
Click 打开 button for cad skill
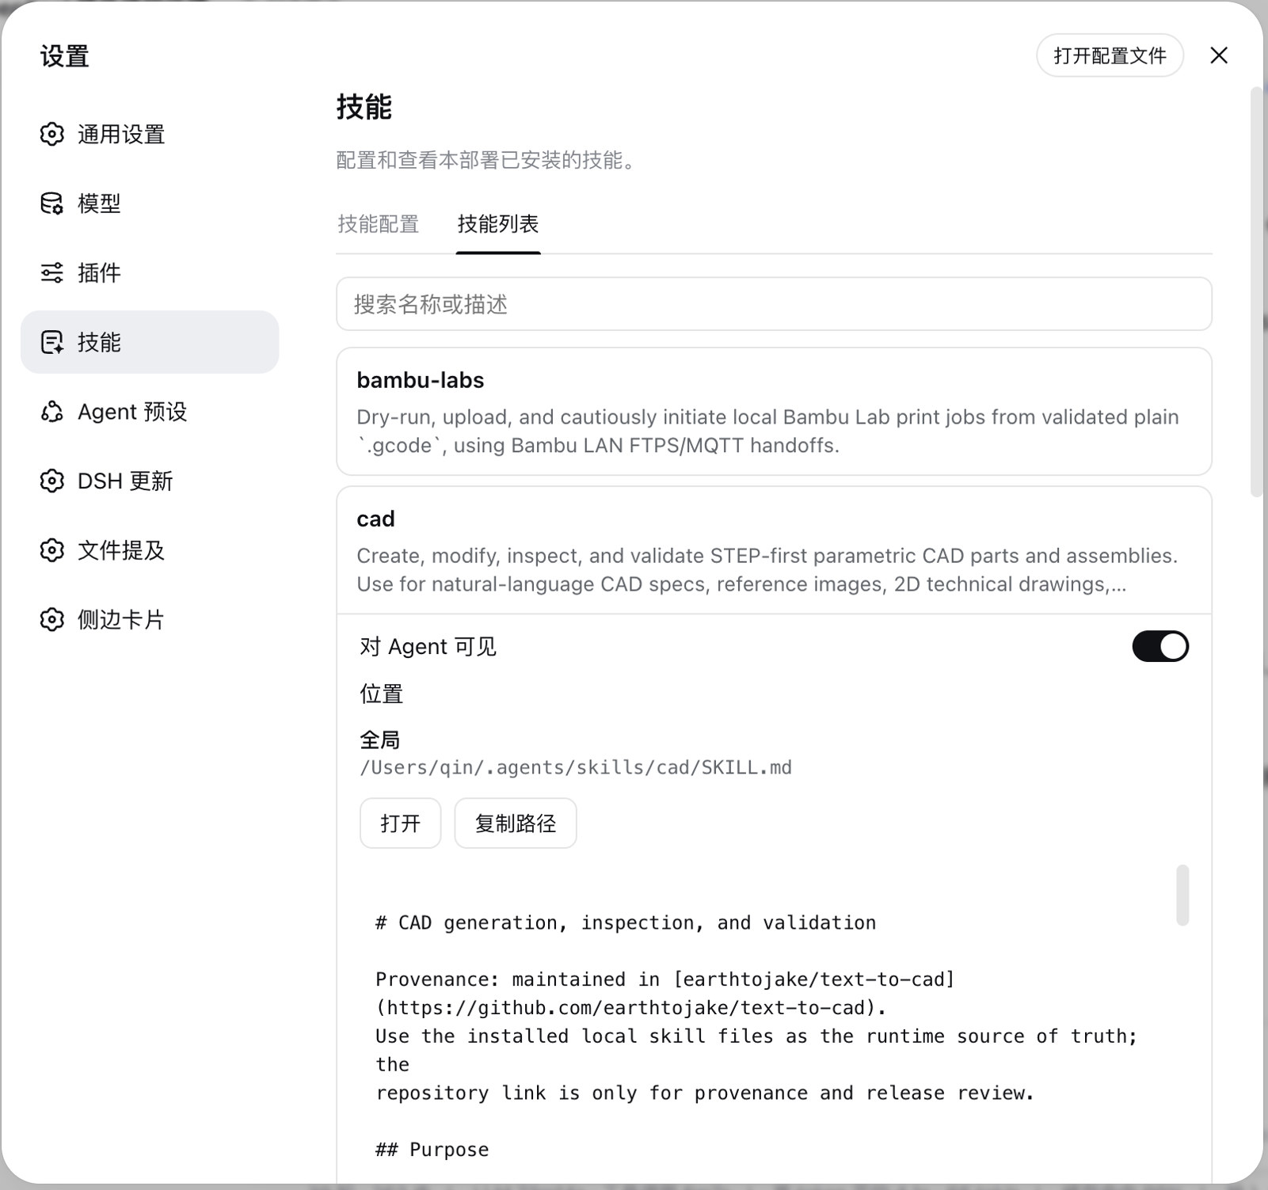[x=400, y=823]
